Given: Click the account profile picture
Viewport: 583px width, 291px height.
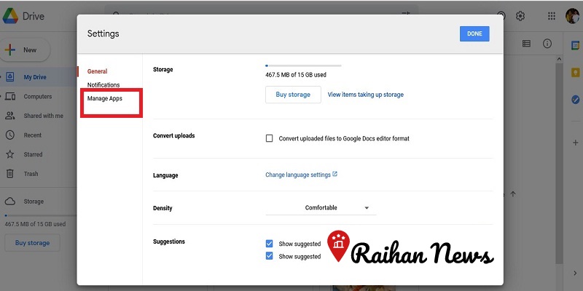Looking at the screenshot, I should tap(573, 16).
